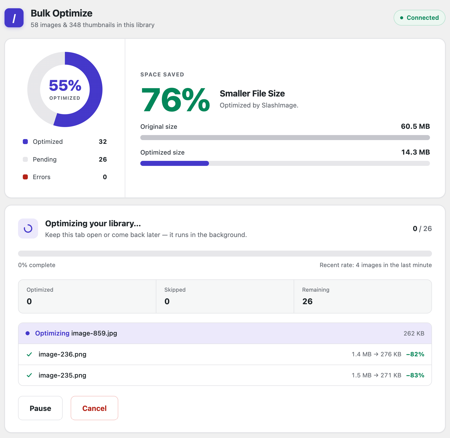This screenshot has height=438, width=450.
Task: Click the Optimized count card showing 0
Action: (x=87, y=296)
